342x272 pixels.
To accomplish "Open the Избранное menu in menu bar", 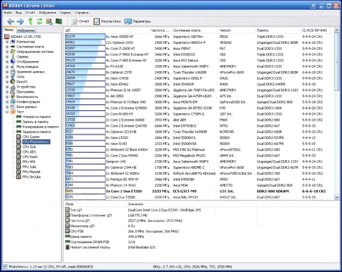I will (x=48, y=13).
